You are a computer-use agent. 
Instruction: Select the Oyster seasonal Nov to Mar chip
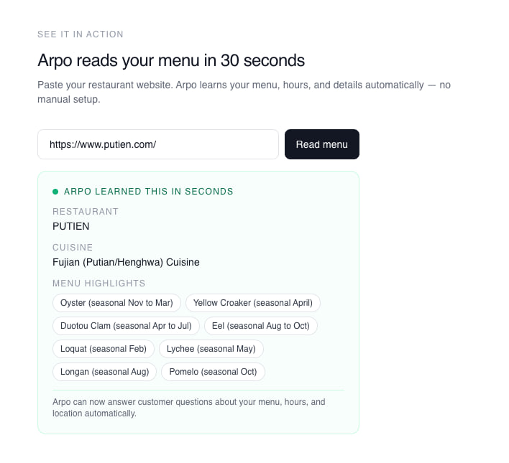pyautogui.click(x=116, y=303)
